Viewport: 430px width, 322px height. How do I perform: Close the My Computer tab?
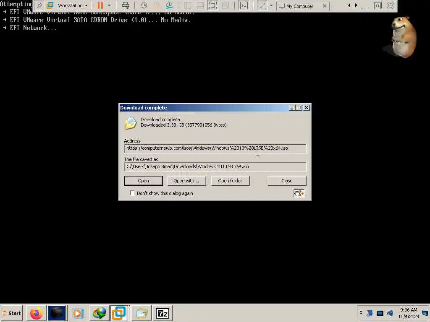(x=325, y=6)
